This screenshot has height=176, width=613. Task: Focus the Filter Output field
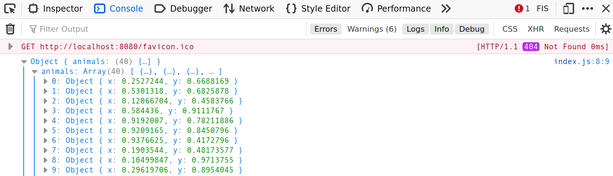point(166,29)
